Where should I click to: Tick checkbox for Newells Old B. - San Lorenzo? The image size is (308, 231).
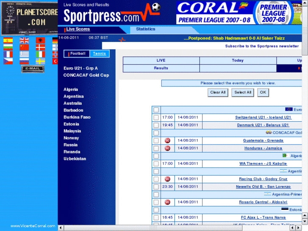[156, 187]
